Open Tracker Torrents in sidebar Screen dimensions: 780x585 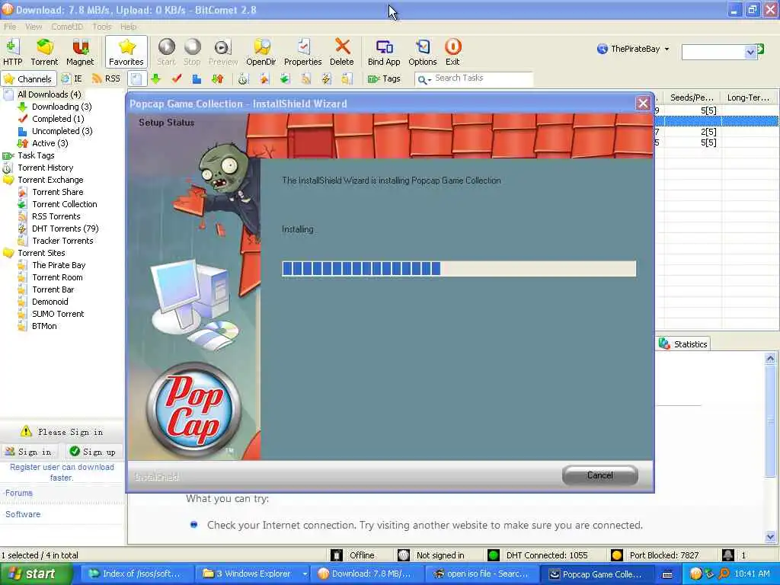tap(62, 241)
